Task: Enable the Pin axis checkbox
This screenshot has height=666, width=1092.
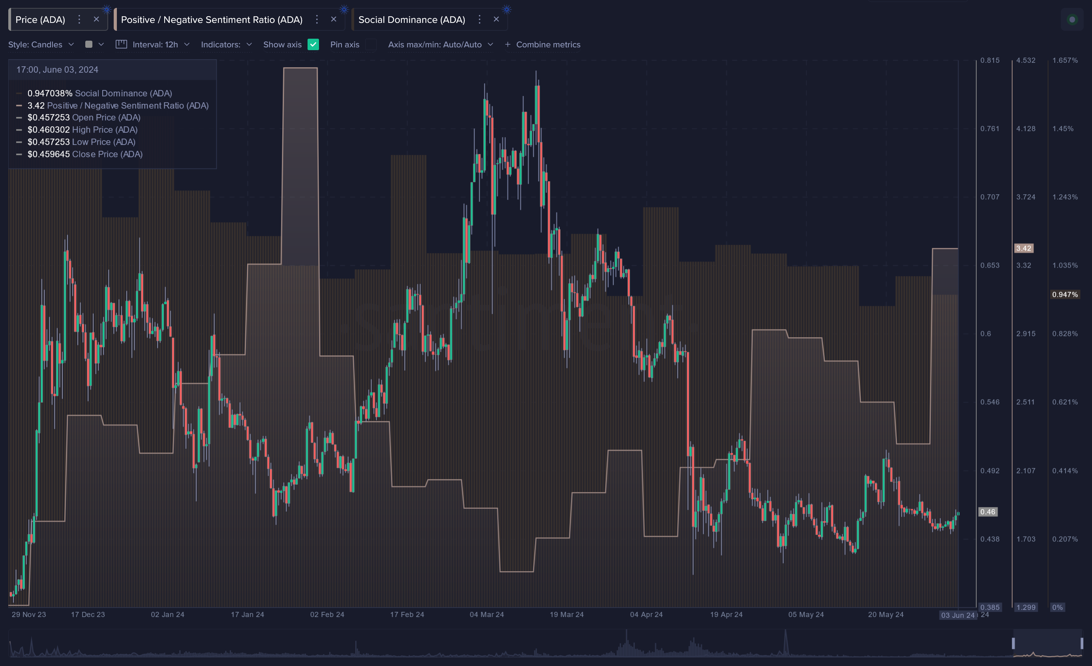Action: point(370,45)
